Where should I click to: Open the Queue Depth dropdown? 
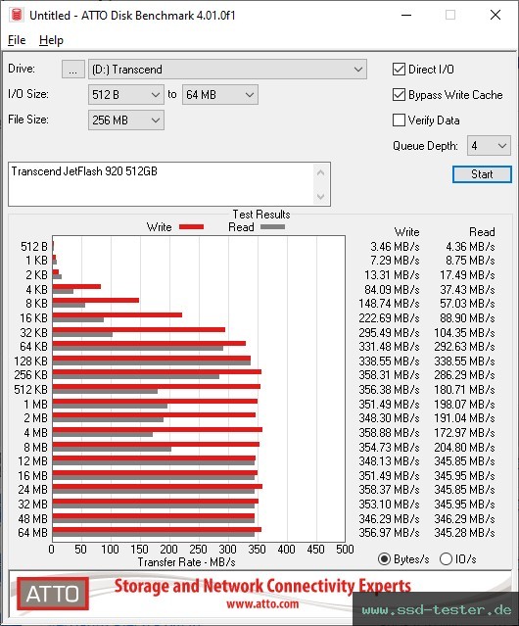coord(489,146)
